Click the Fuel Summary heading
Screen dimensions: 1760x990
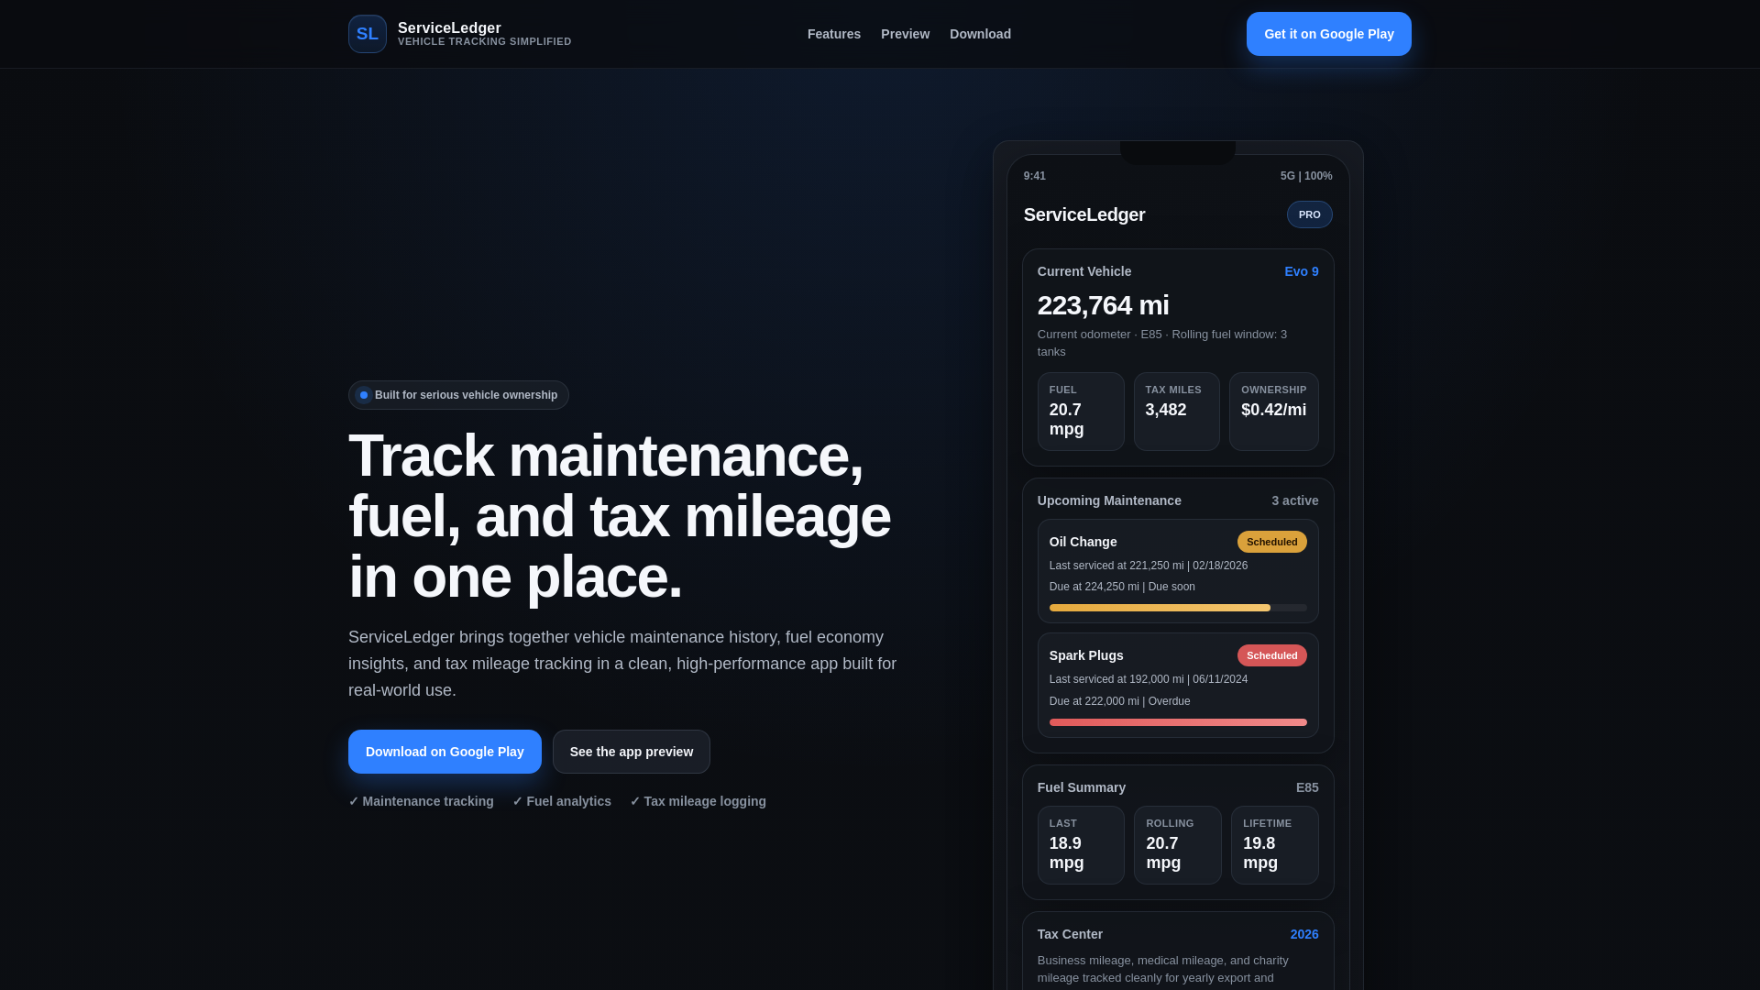tap(1082, 787)
